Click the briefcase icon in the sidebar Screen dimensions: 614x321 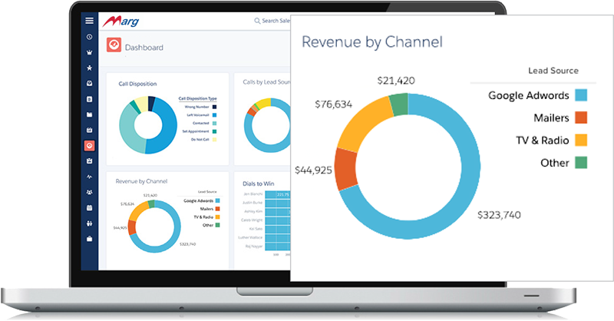90,239
